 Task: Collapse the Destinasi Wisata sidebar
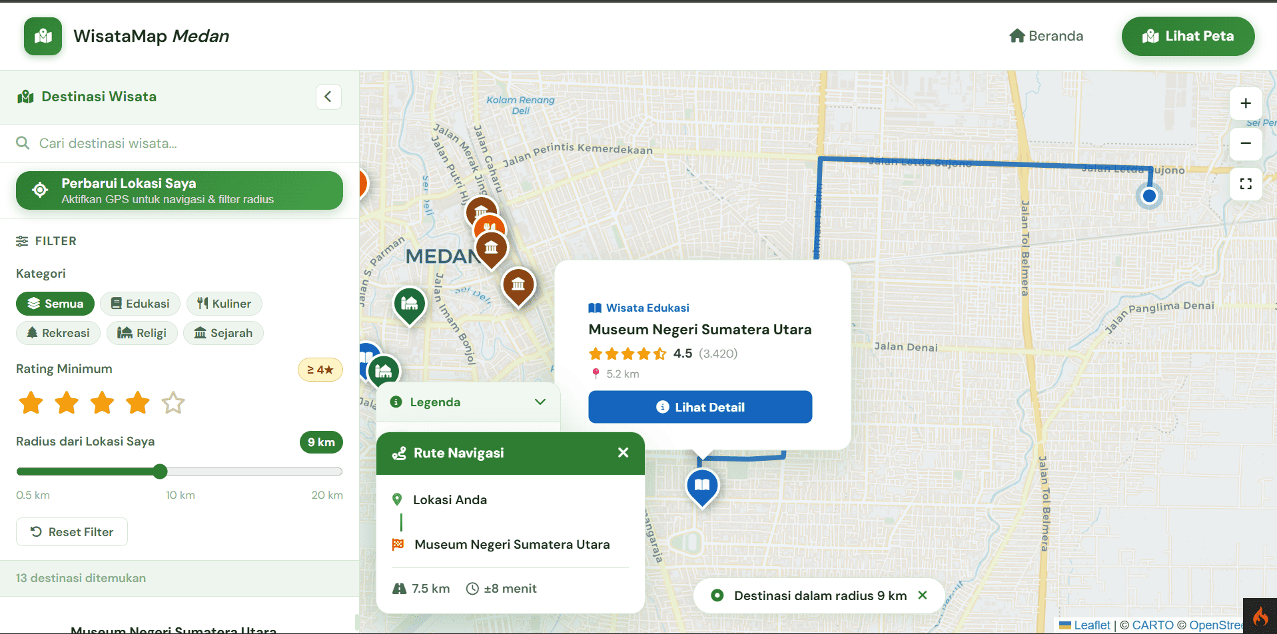coord(328,97)
